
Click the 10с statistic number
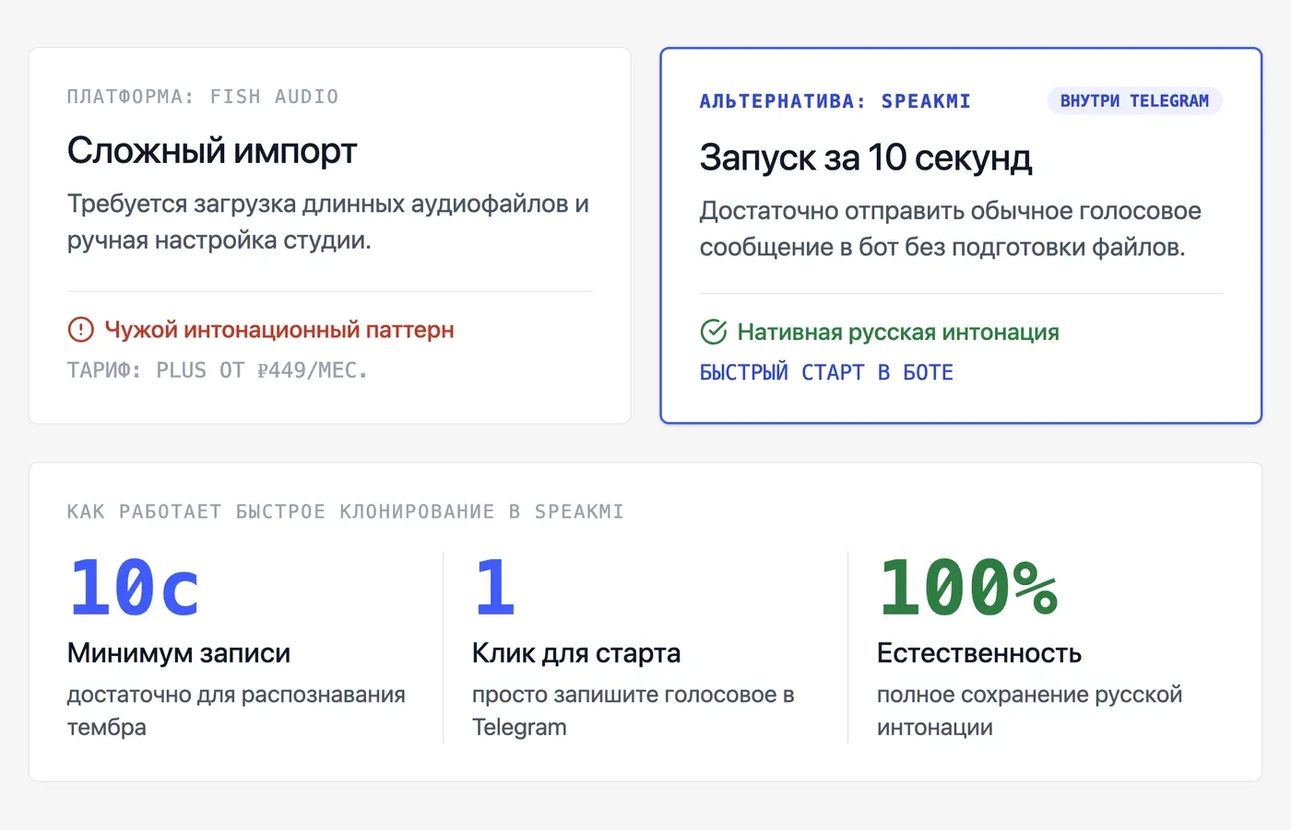pyautogui.click(x=135, y=587)
